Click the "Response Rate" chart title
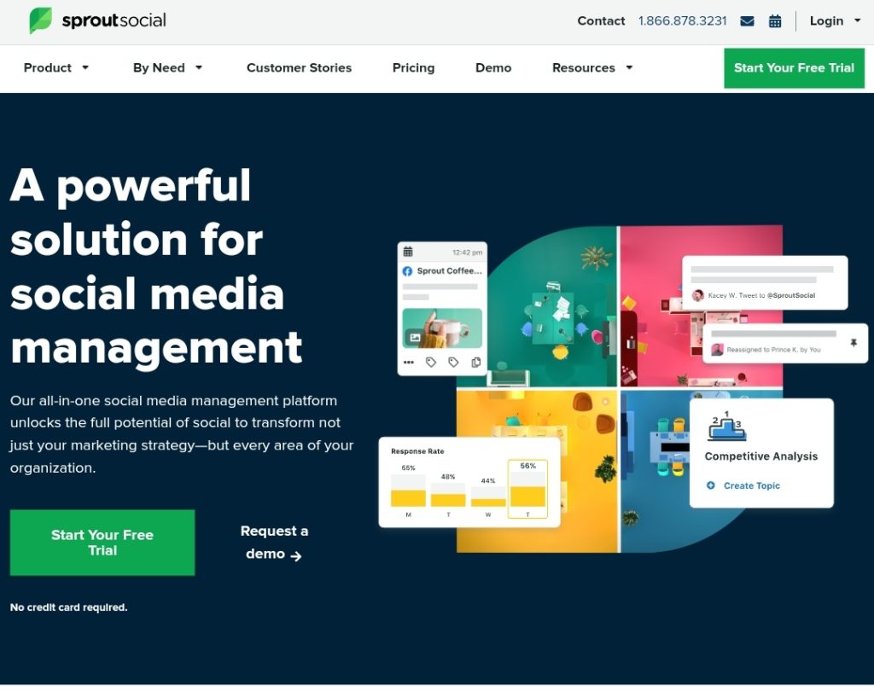Screen dimensions: 874x691 417,450
